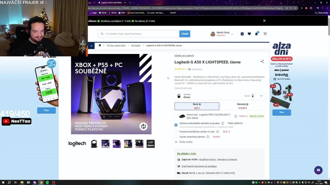Click Viac button in Alza dni ad
This screenshot has width=330, height=185.
282,112
